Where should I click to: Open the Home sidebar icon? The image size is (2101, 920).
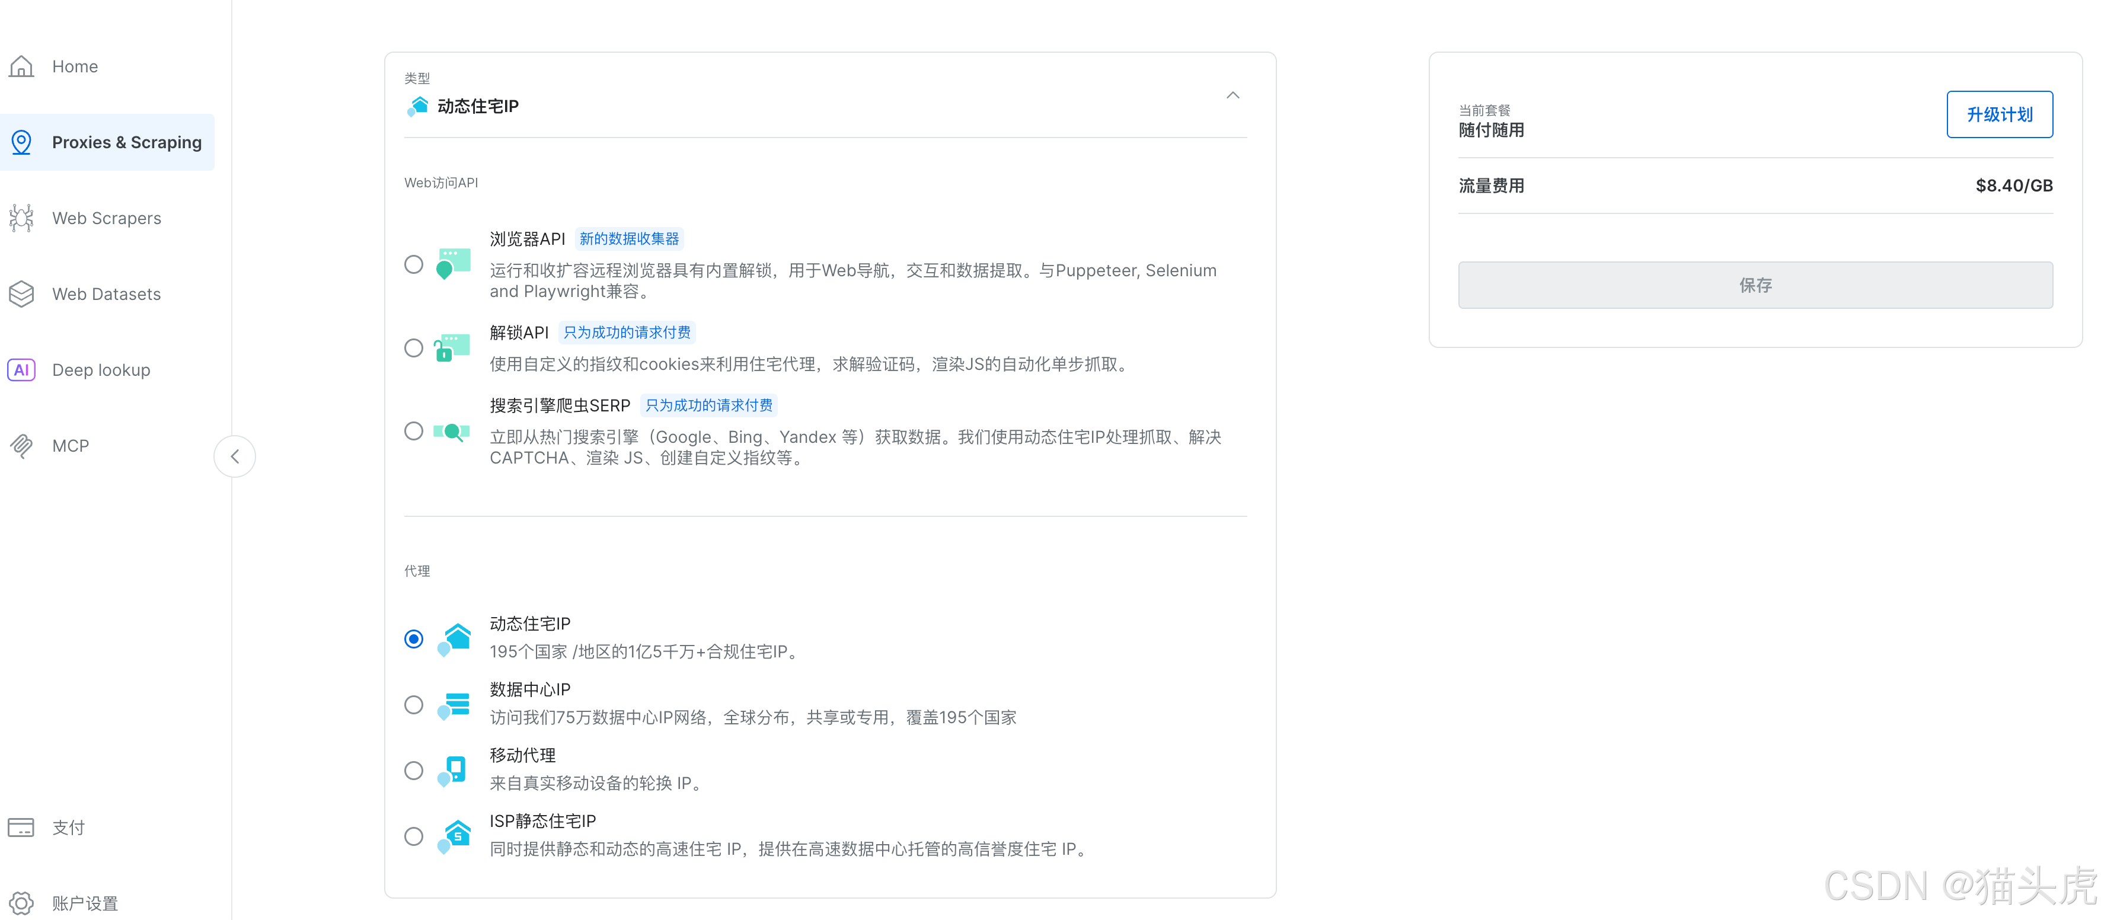coord(21,66)
